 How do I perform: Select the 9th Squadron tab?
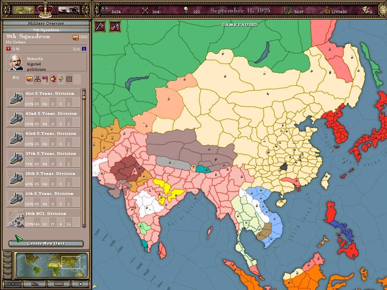[46, 30]
